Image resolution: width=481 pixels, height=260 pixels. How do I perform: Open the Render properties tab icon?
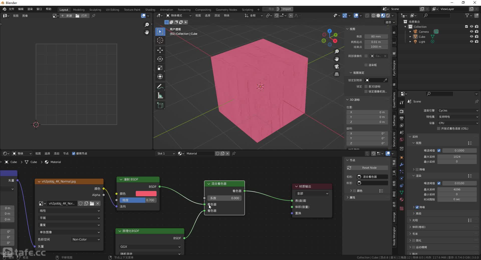402,111
